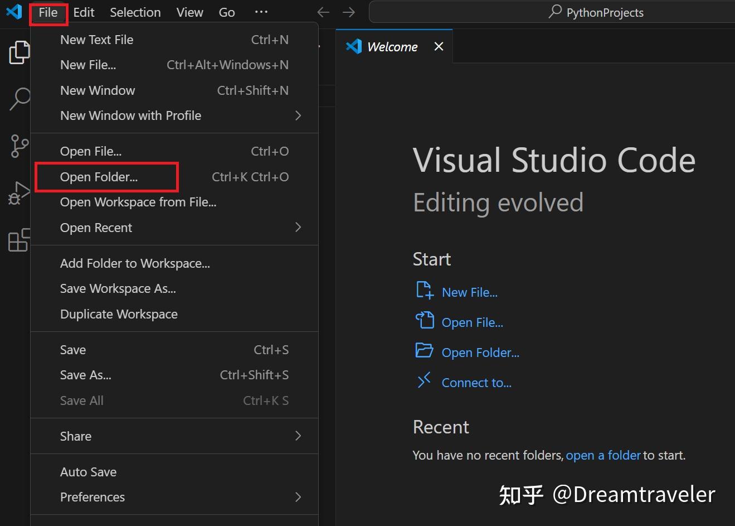Image resolution: width=735 pixels, height=526 pixels.
Task: Click the VS Code logo in title bar
Action: point(14,12)
